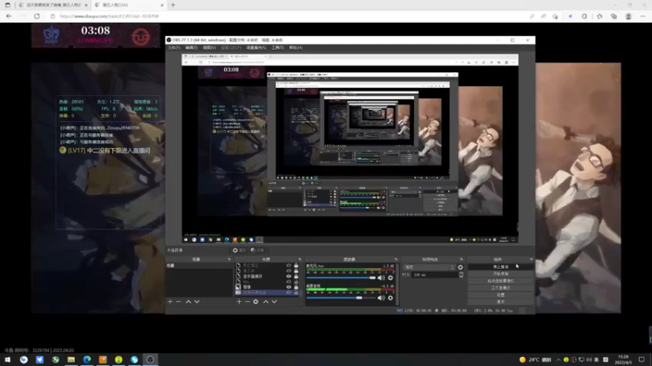Adjust the microphone volume slider
Image resolution: width=652 pixels, height=366 pixels.
pyautogui.click(x=341, y=277)
